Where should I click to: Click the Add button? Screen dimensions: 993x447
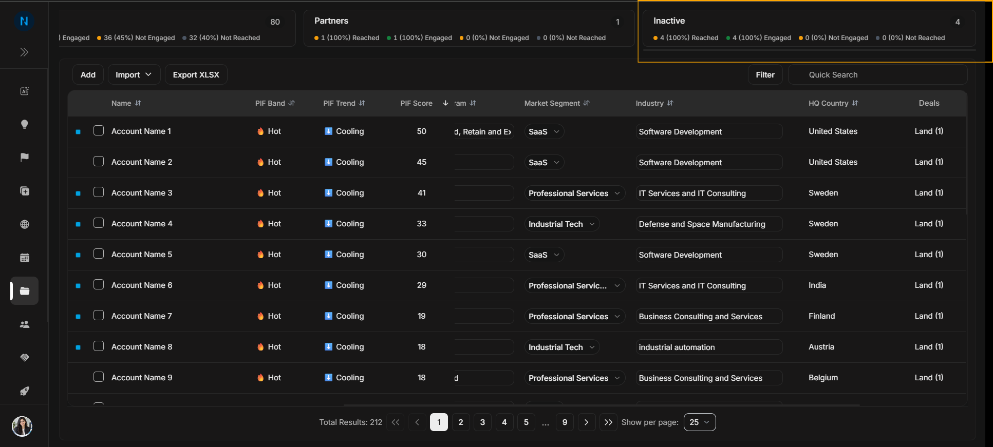point(88,74)
